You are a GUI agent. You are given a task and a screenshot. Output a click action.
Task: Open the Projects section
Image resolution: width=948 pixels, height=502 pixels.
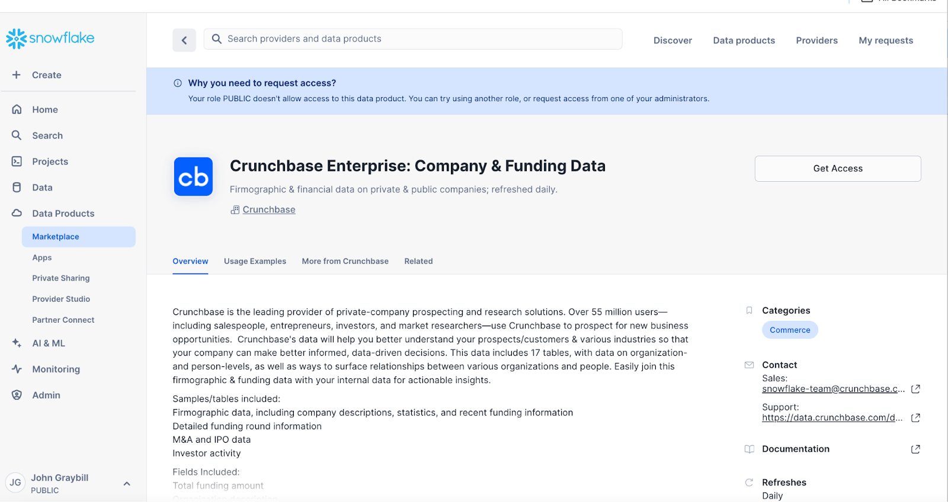(x=50, y=162)
